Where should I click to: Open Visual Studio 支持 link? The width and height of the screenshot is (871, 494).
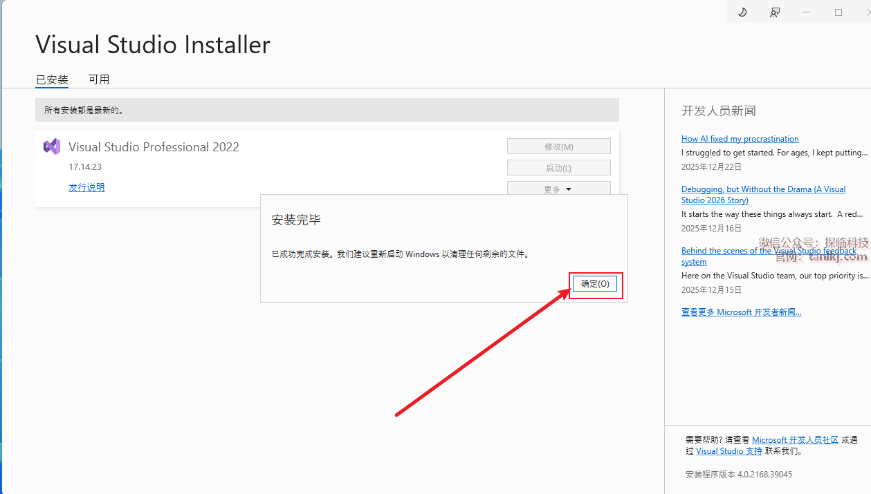(x=729, y=451)
